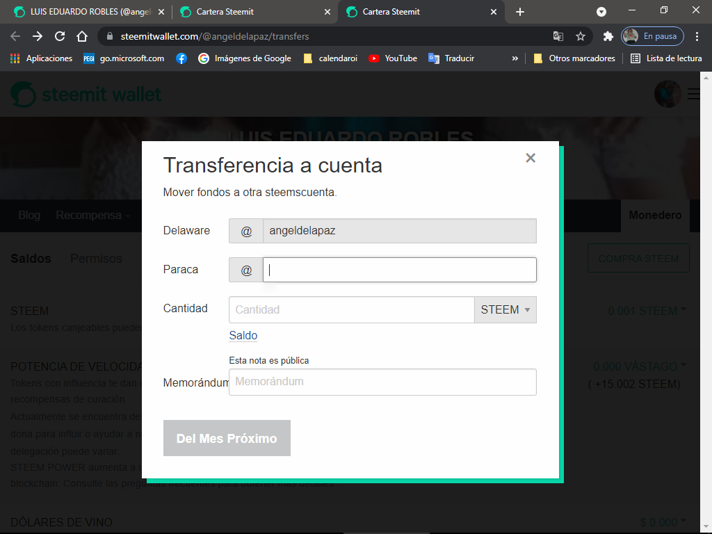Image resolution: width=712 pixels, height=534 pixels.
Task: Go back with the browser back arrow
Action: click(15, 36)
